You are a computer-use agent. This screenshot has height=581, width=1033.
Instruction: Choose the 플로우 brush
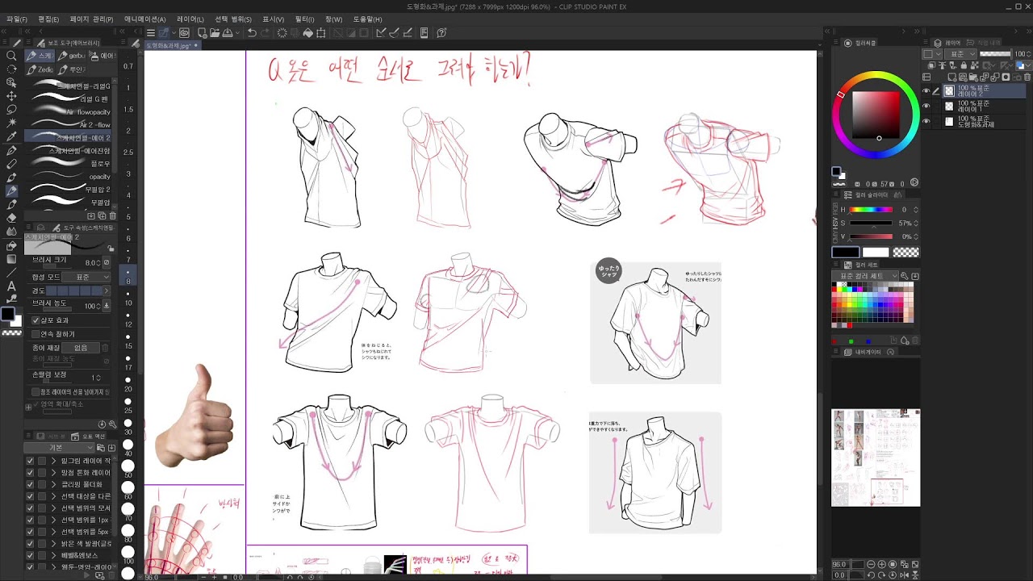click(x=69, y=164)
